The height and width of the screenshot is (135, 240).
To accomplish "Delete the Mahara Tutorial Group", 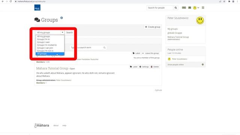I will [155, 67].
